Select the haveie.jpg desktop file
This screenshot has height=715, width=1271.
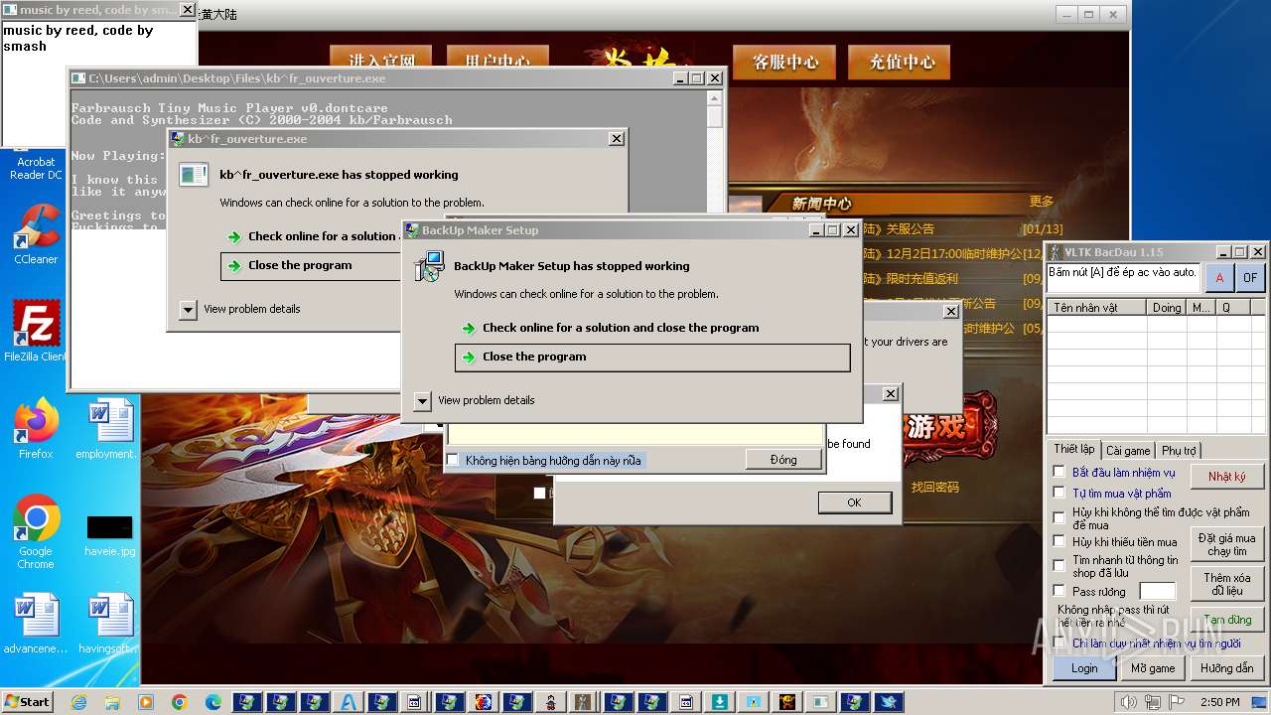[109, 534]
